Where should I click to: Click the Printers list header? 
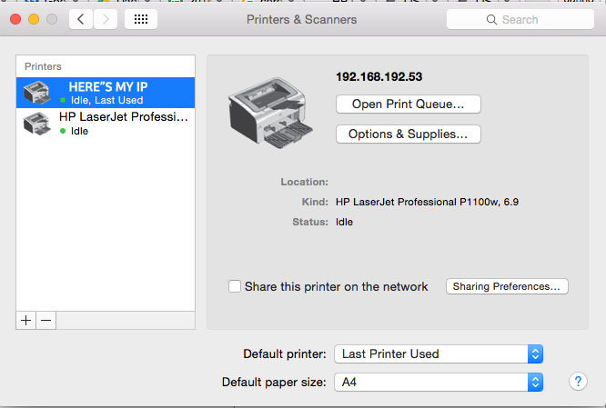(x=43, y=66)
